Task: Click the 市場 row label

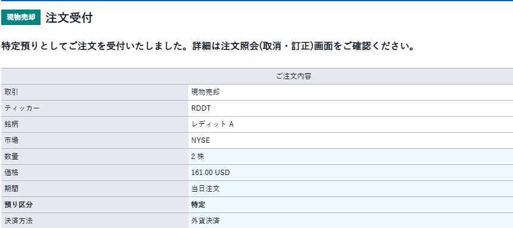Action: tap(11, 140)
